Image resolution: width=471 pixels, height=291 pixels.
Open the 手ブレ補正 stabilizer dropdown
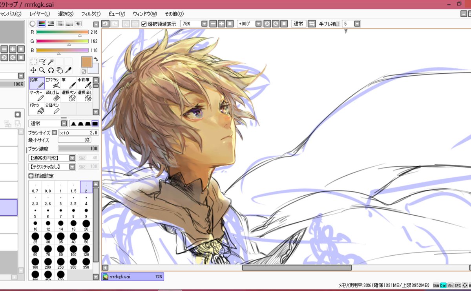click(x=357, y=24)
